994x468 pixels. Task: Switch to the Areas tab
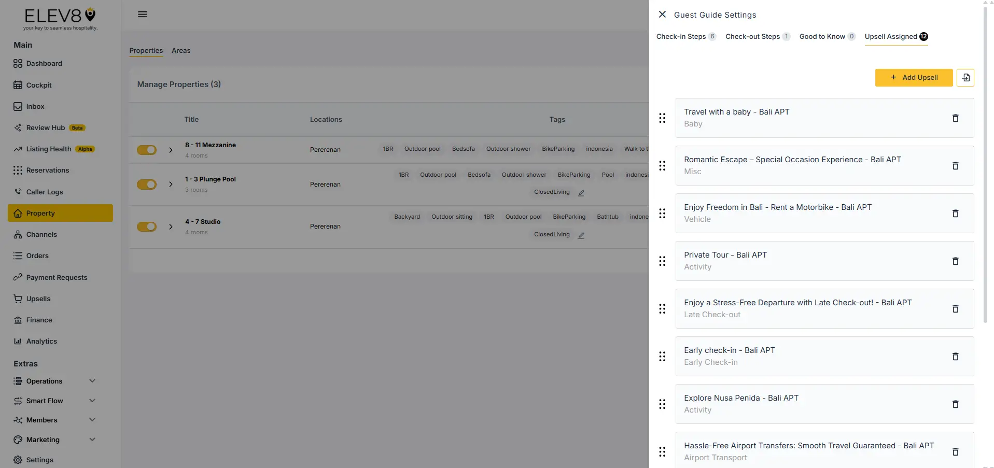tap(181, 51)
